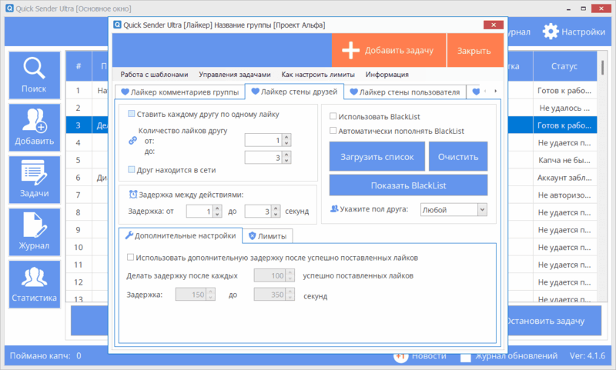
Task: Click the Статус column header
Action: (564, 66)
